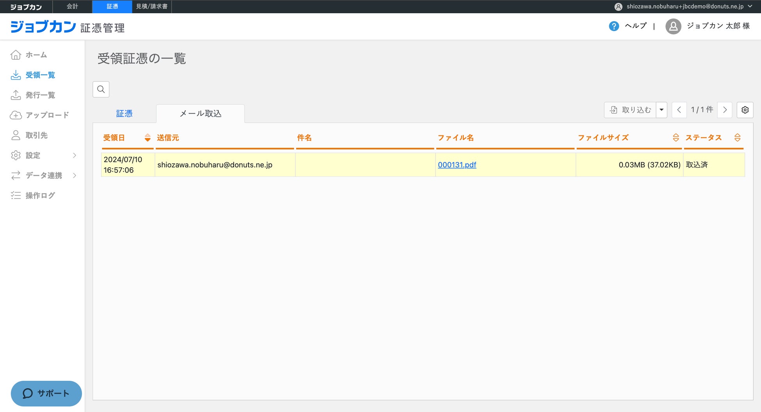
Task: Click the 1 / 1 件 page counter
Action: [702, 110]
